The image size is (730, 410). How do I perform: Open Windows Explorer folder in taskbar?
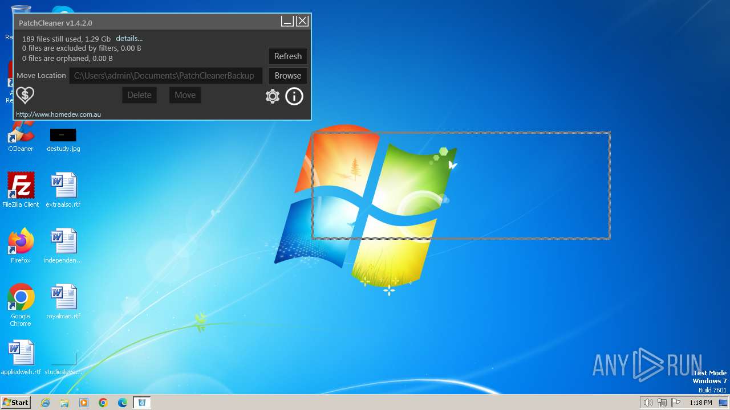pos(64,403)
